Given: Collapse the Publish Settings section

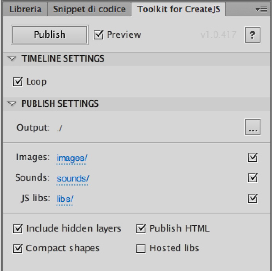Looking at the screenshot, I should coord(12,104).
